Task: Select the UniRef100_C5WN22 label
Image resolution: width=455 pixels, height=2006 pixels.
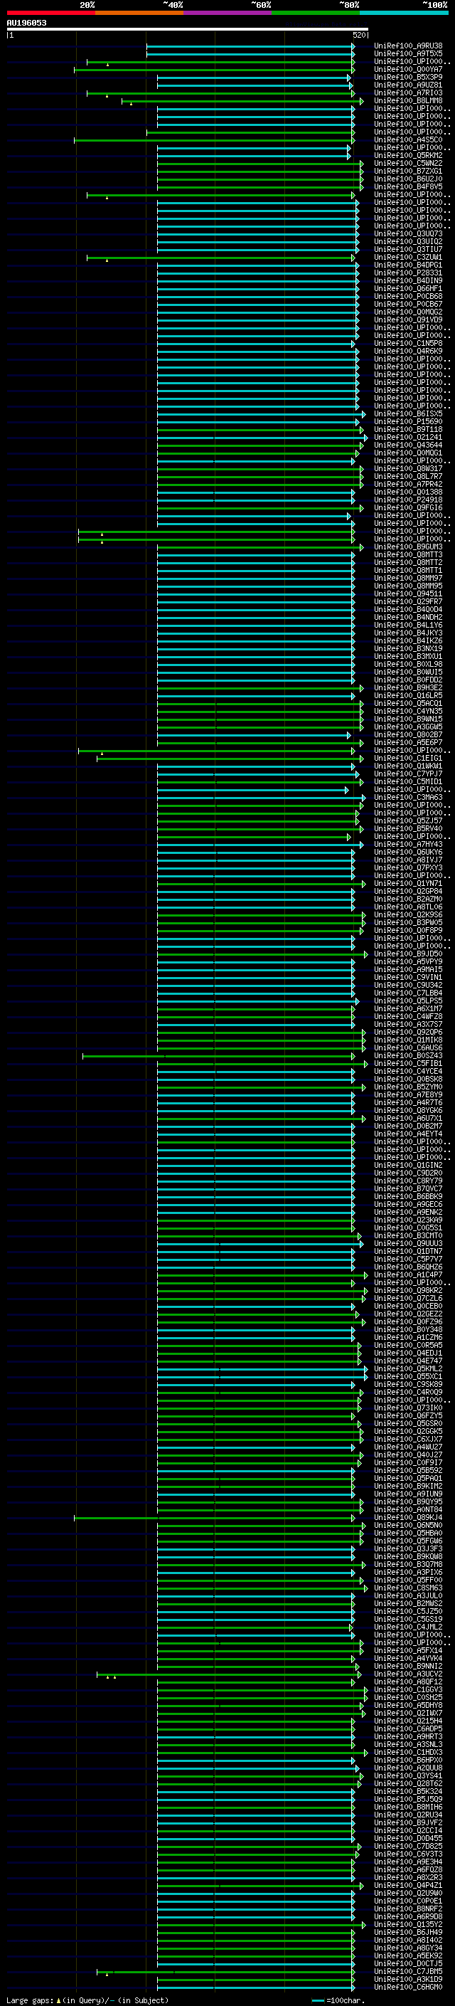Action: (x=408, y=164)
